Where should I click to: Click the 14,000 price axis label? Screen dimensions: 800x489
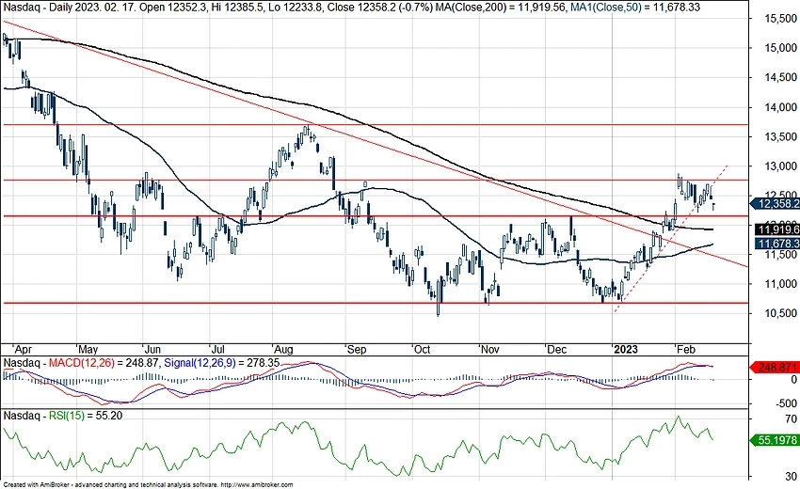point(780,107)
